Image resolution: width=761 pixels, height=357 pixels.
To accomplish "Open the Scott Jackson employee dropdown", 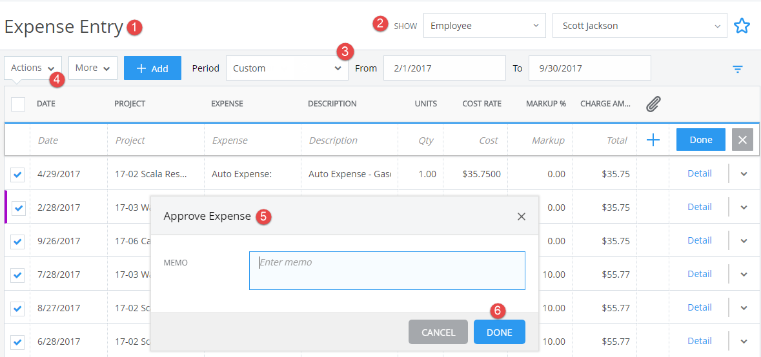I will (640, 26).
